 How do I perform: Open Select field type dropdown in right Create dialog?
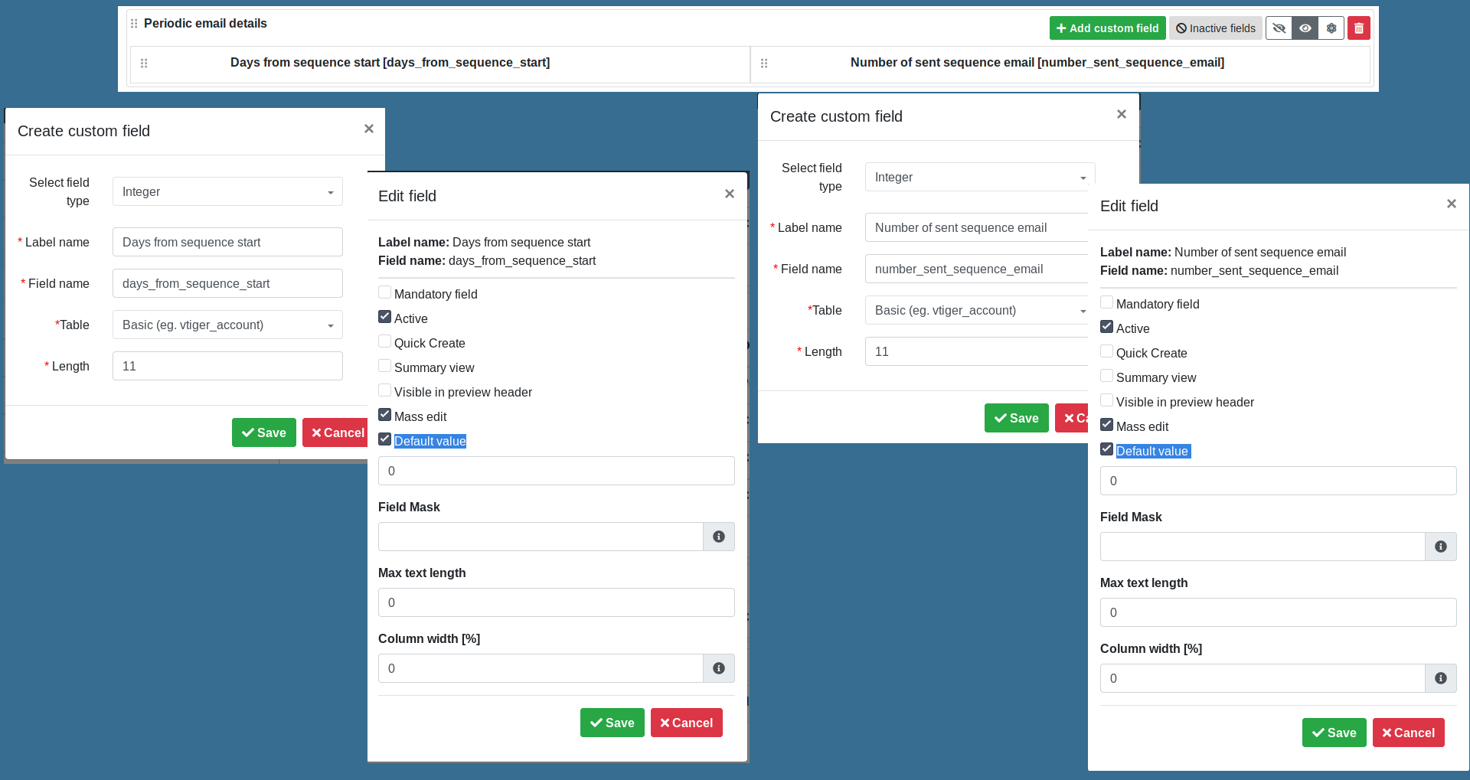click(980, 177)
